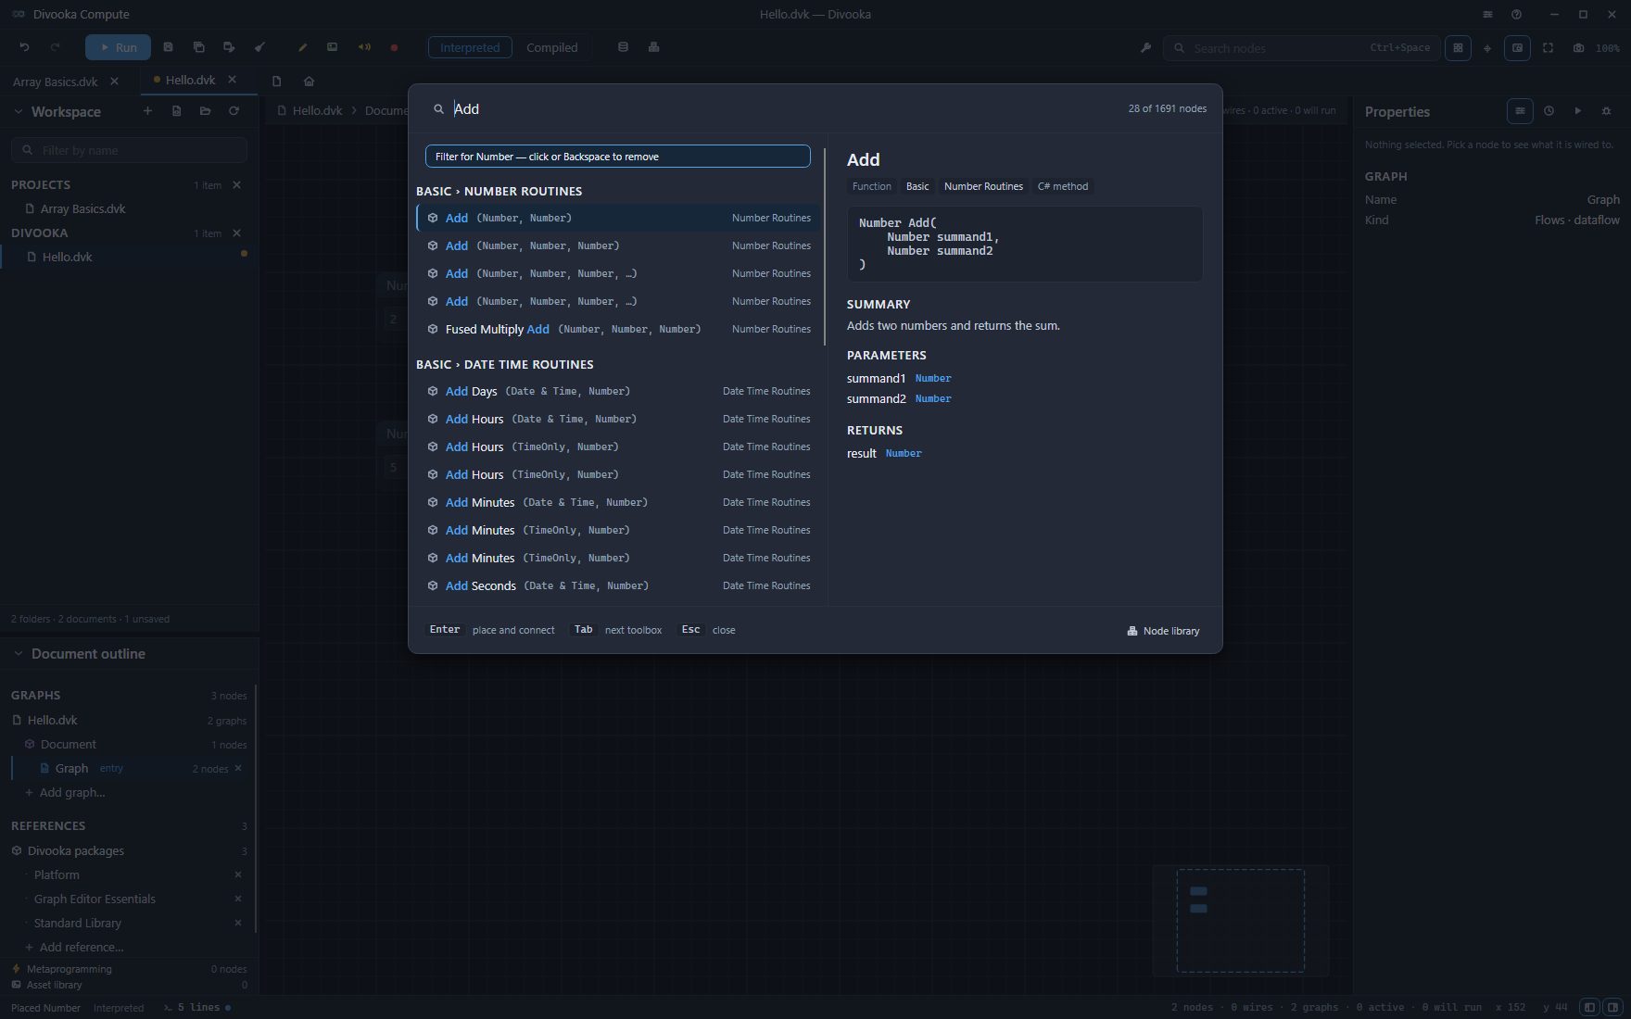Click the fullscreen frame icon in toolbar
Viewport: 1631px width, 1019px height.
click(1548, 48)
